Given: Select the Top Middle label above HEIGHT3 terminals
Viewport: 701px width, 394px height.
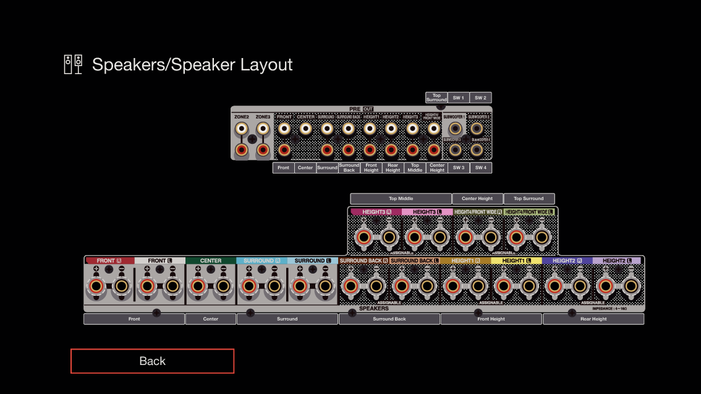Looking at the screenshot, I should pyautogui.click(x=401, y=199).
